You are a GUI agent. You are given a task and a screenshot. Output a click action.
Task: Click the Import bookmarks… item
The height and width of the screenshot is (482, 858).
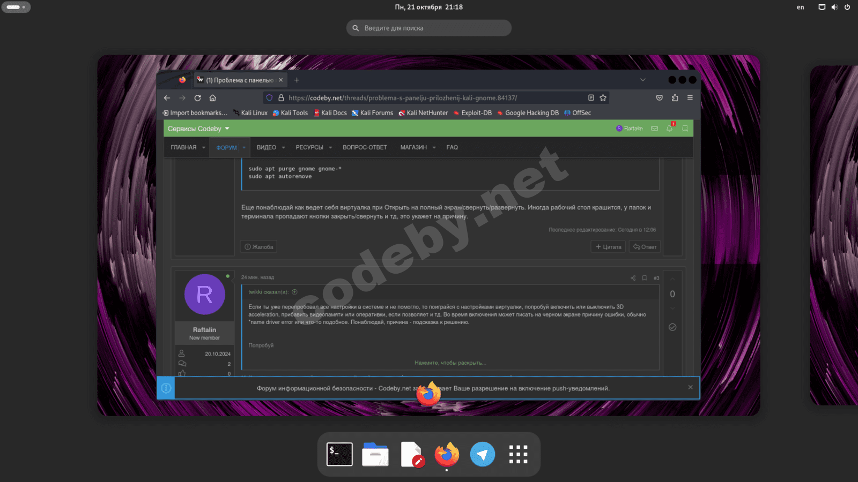(x=195, y=113)
